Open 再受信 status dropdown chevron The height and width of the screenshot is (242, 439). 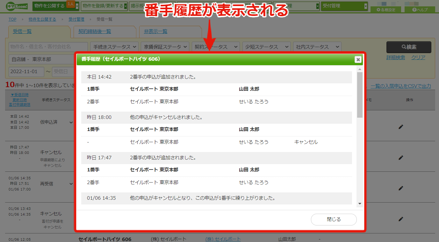pos(71,183)
